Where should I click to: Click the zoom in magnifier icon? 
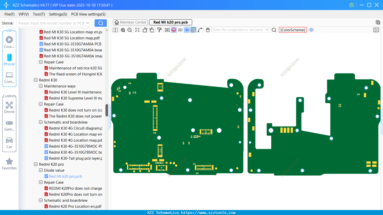[123, 30]
